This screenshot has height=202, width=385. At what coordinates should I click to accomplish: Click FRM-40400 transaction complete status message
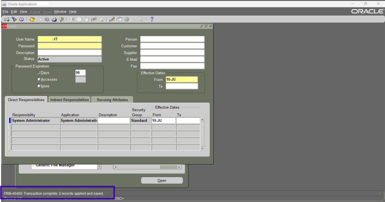[x=54, y=193]
